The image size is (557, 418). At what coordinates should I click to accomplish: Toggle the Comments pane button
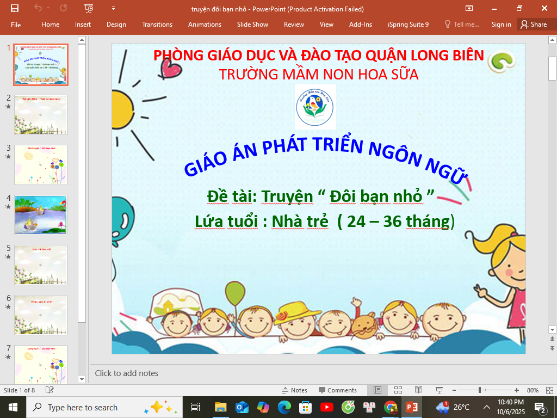(337, 390)
